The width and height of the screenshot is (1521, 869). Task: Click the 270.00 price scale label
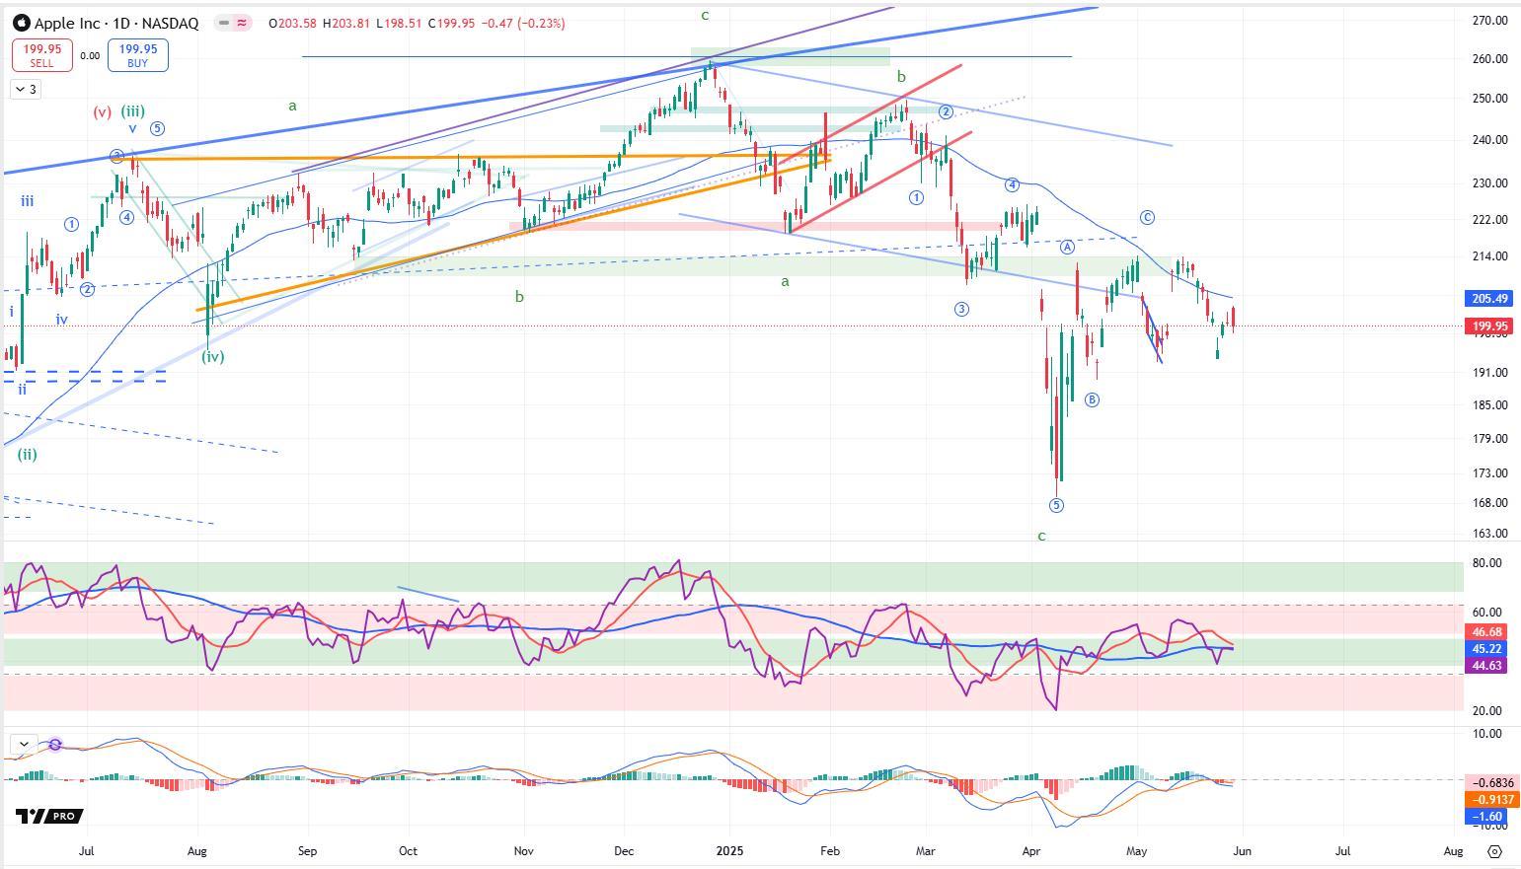1489,21
